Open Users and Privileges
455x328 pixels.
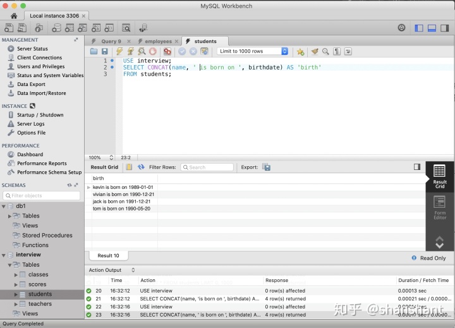[x=40, y=66]
